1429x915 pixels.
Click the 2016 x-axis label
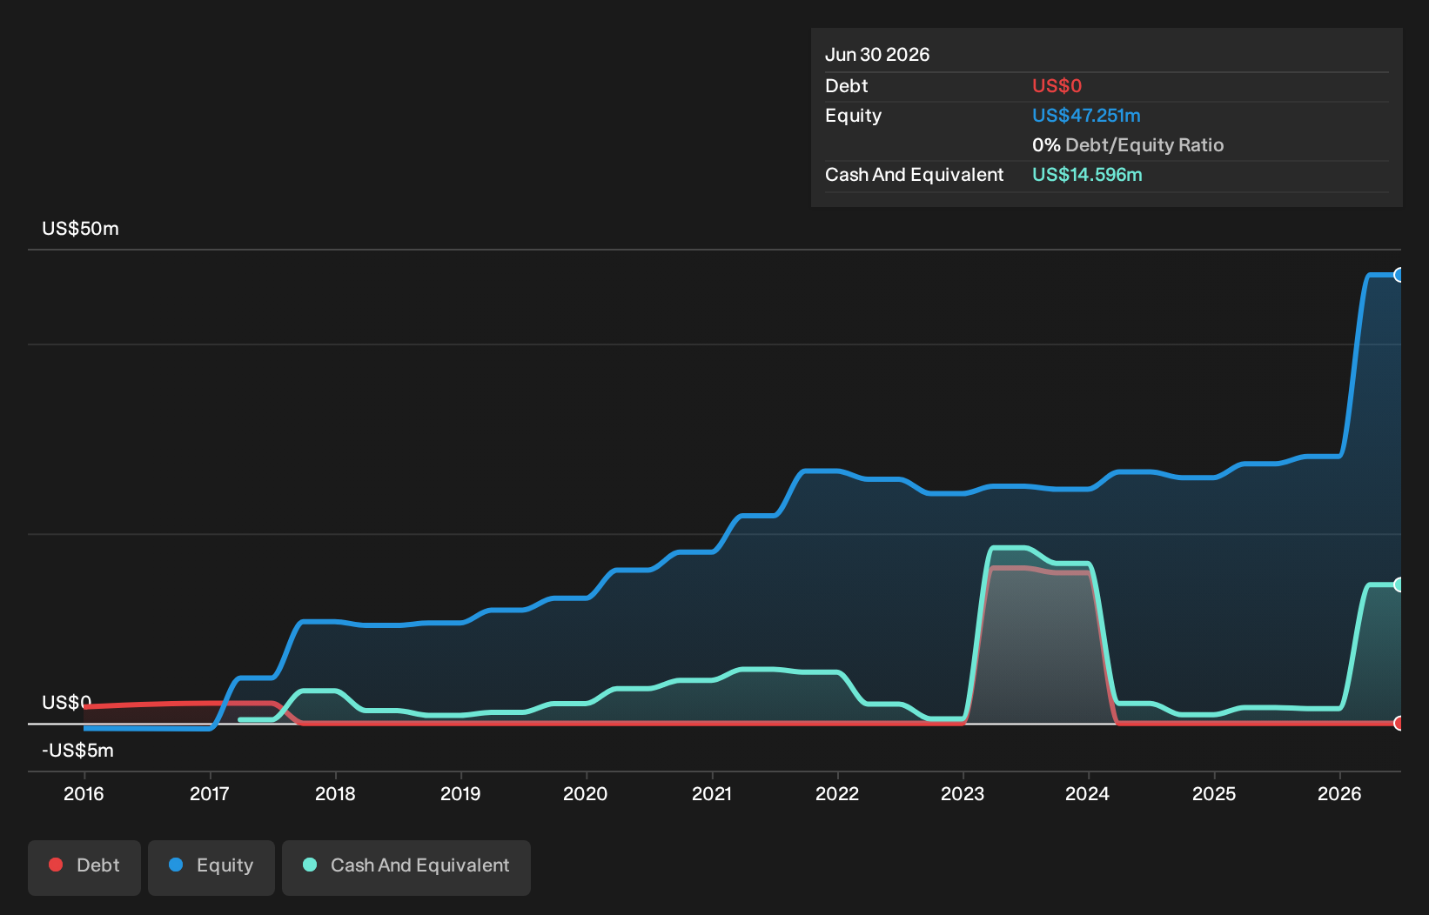pyautogui.click(x=84, y=793)
